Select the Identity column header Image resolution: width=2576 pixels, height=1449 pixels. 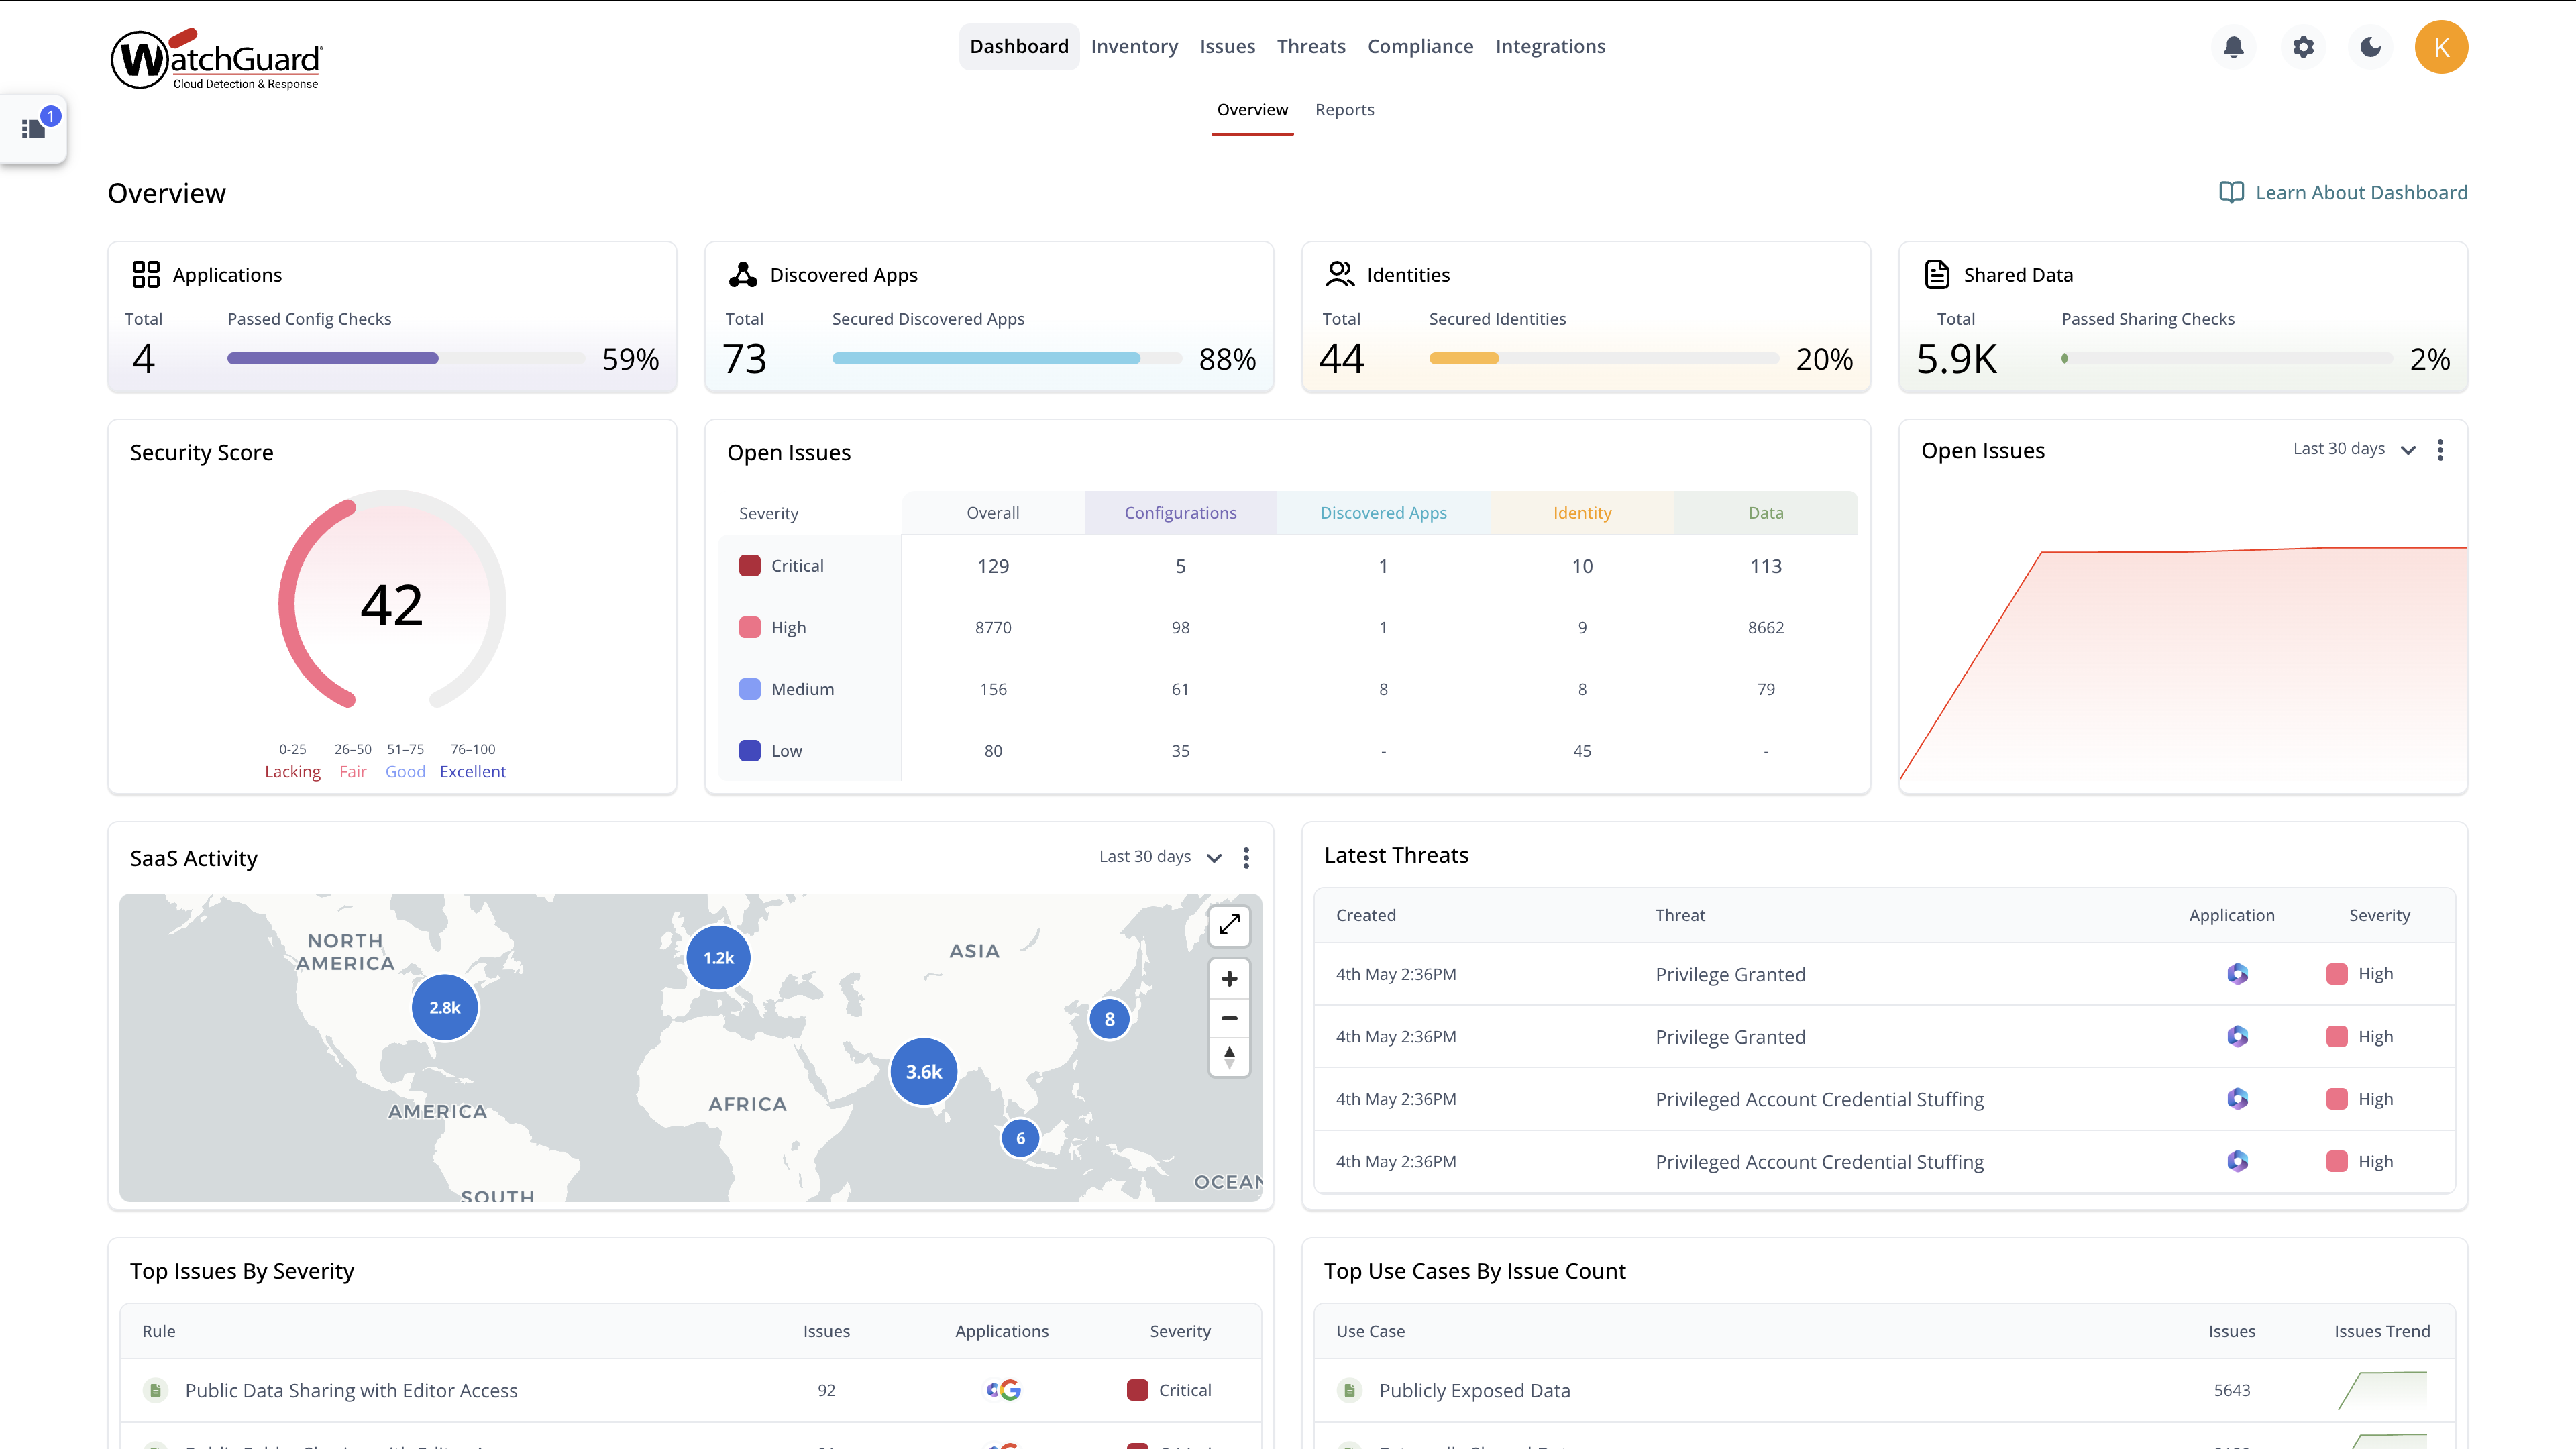[x=1582, y=513]
